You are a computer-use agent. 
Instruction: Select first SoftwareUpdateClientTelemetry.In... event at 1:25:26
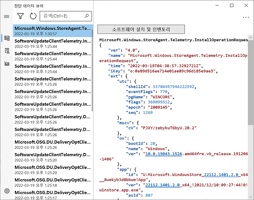click(x=53, y=81)
